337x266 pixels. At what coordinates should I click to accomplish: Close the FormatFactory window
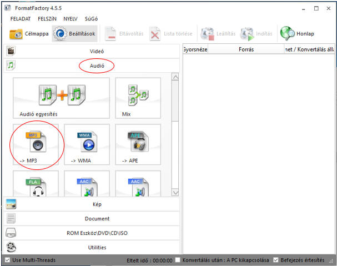(x=329, y=8)
